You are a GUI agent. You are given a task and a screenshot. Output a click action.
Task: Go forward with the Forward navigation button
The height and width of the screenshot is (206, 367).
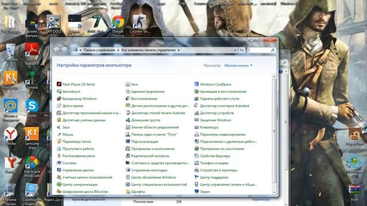click(x=64, y=50)
